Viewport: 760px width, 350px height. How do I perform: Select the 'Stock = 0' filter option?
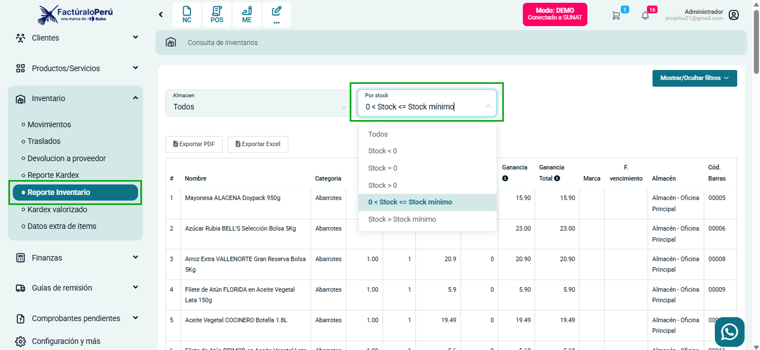[x=383, y=168]
